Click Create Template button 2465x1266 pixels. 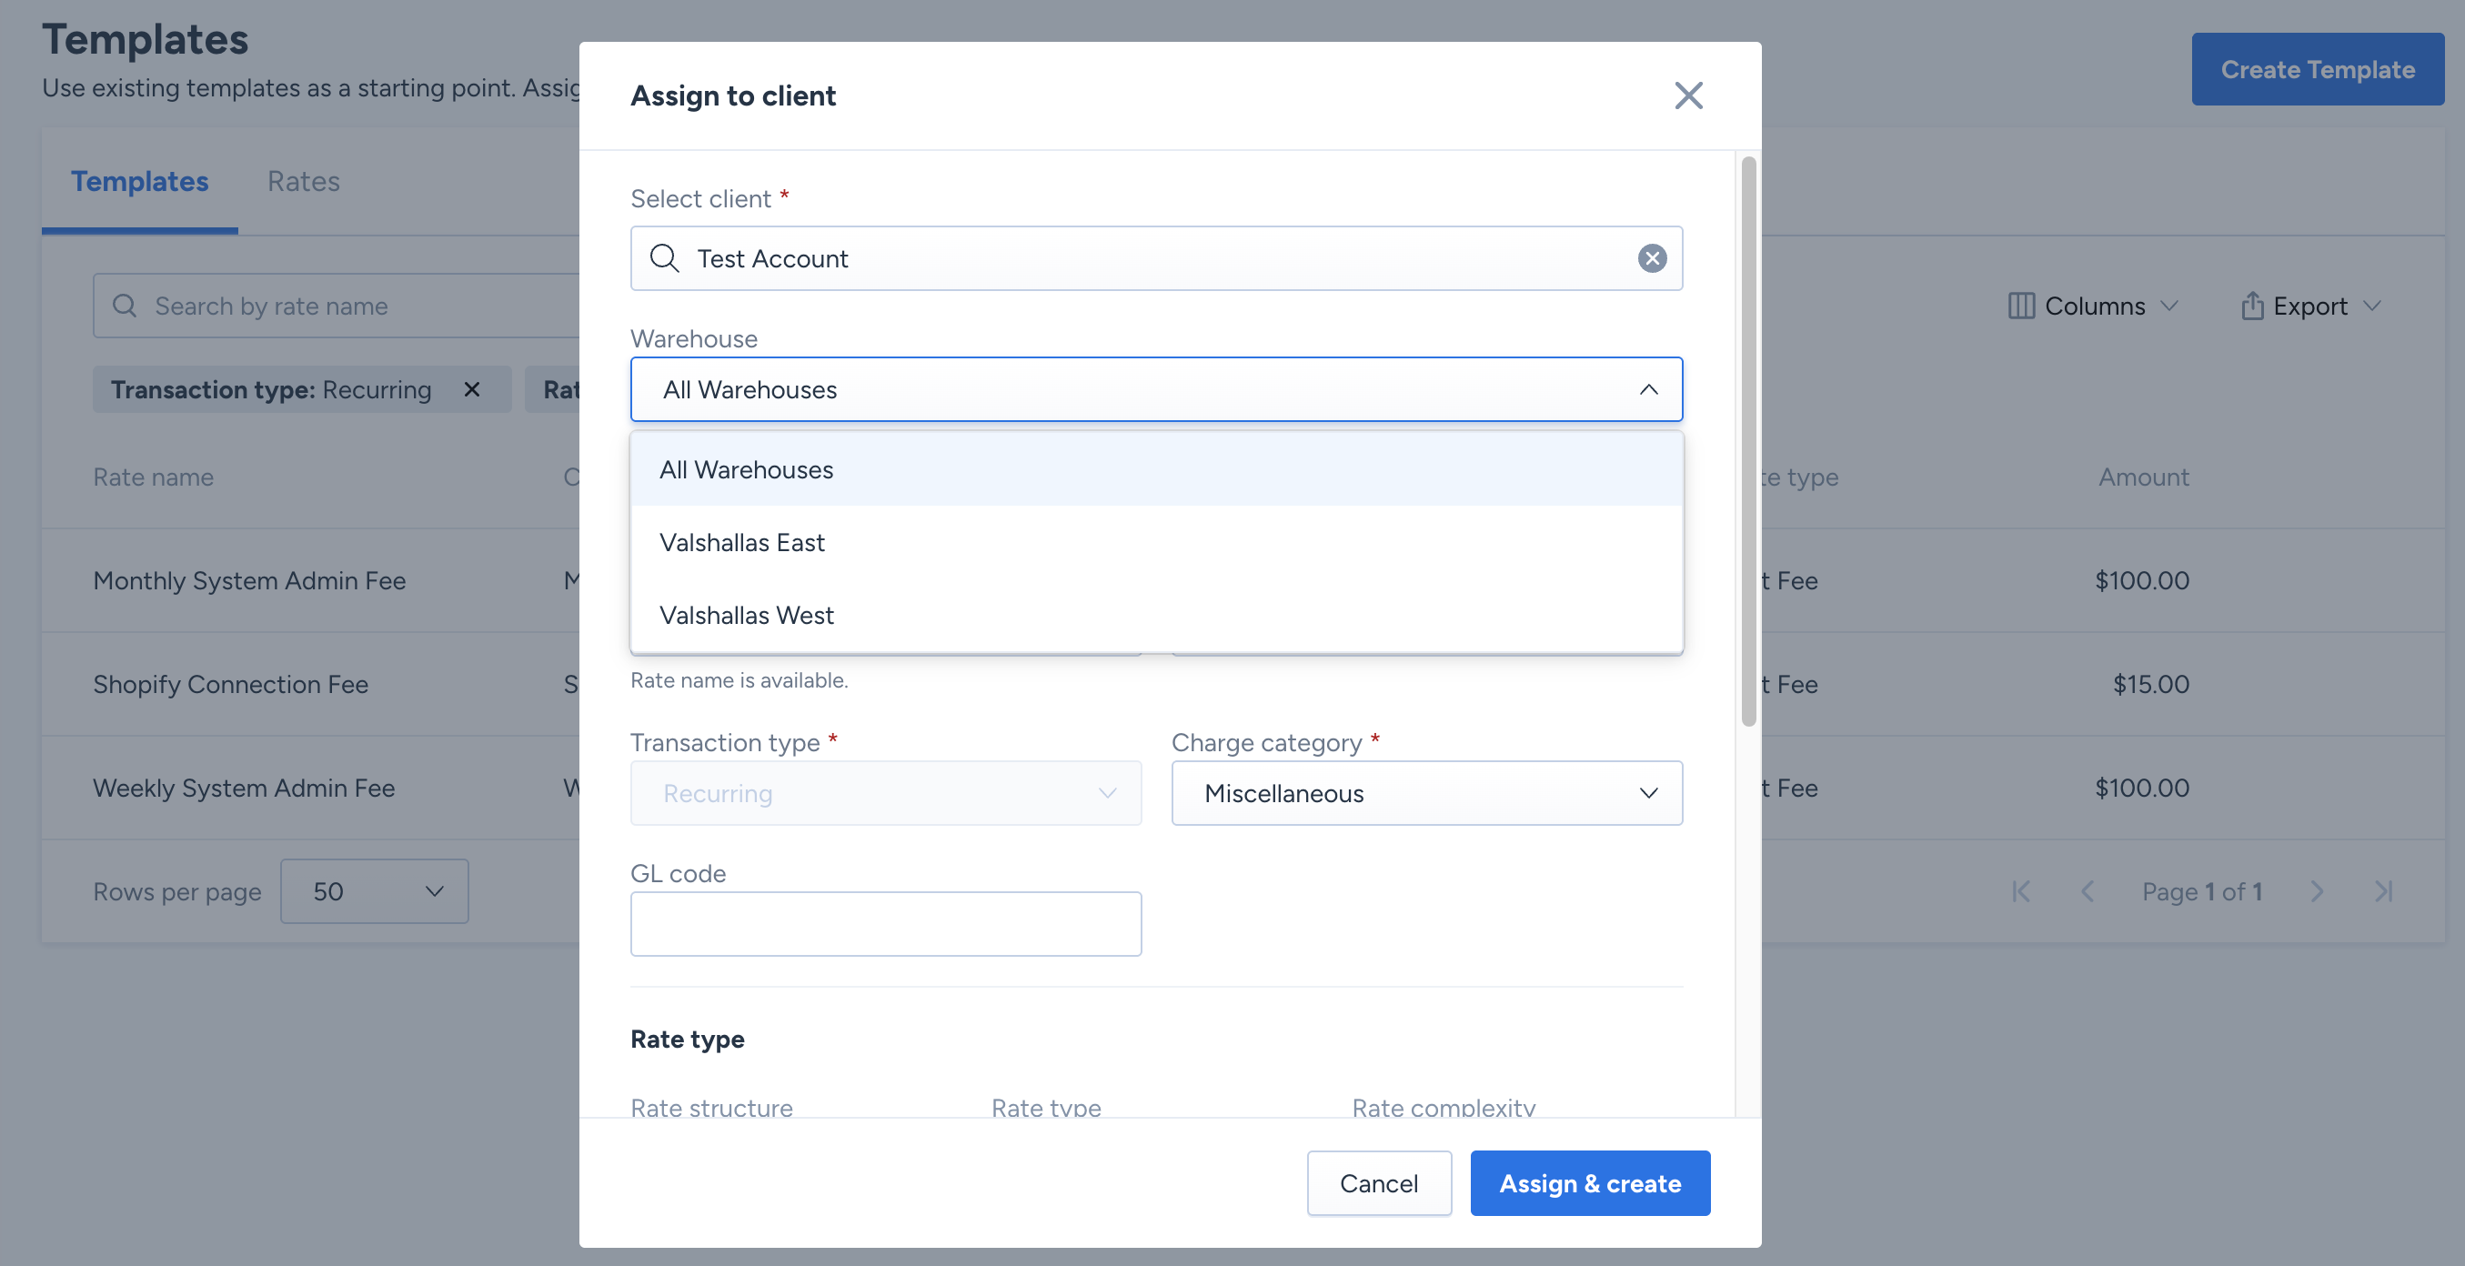(x=2317, y=69)
